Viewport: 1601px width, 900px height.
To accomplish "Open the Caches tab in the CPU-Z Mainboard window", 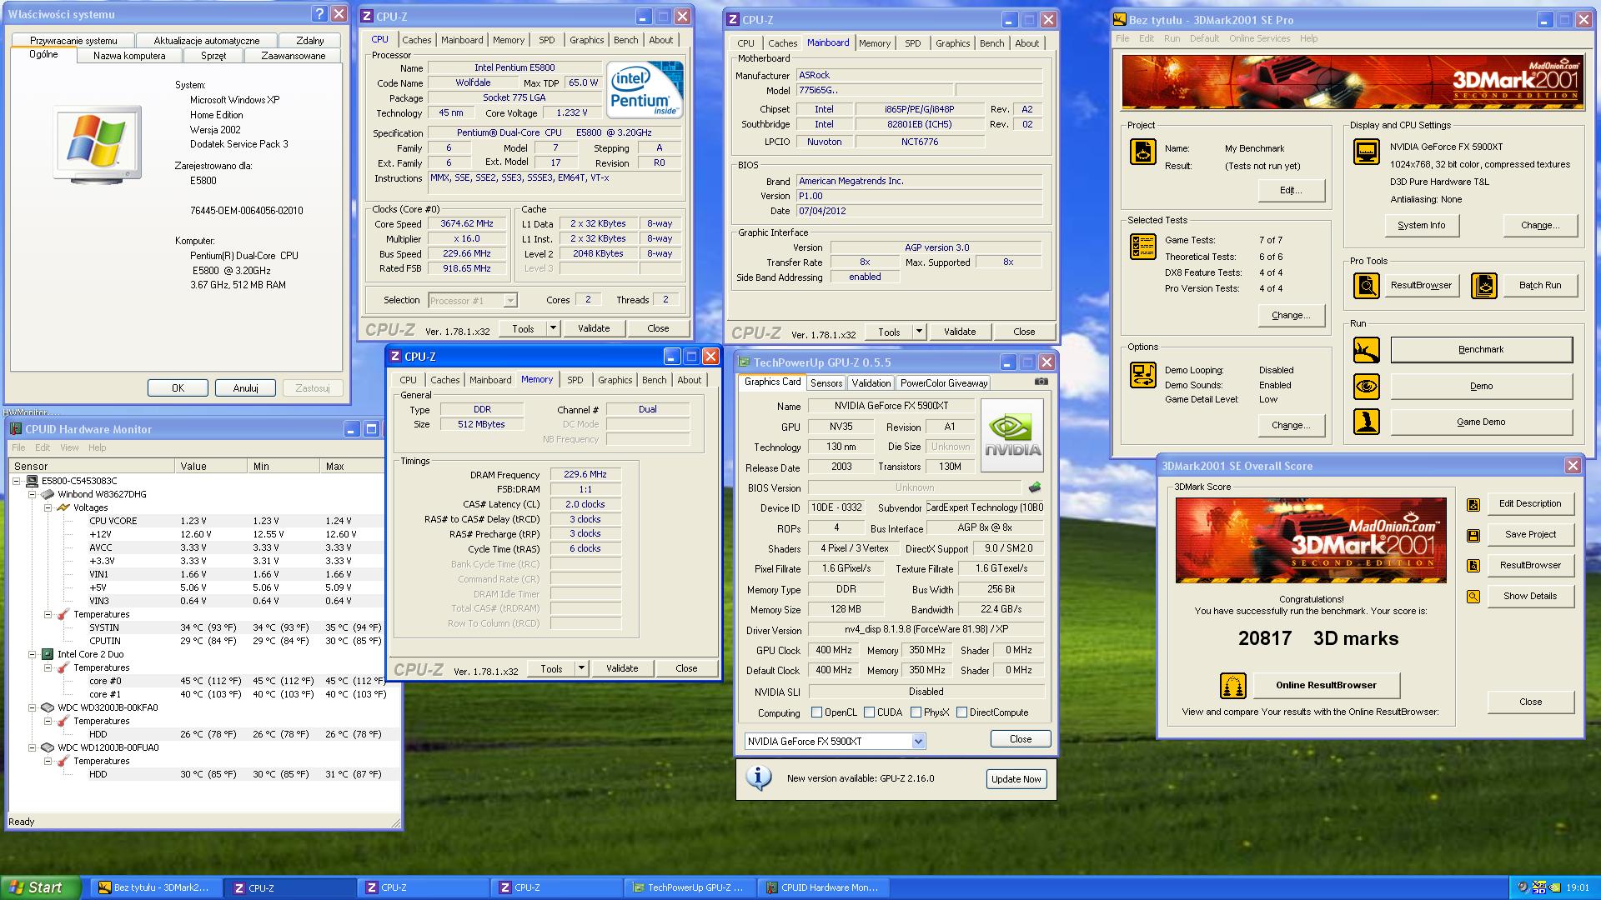I will (782, 43).
